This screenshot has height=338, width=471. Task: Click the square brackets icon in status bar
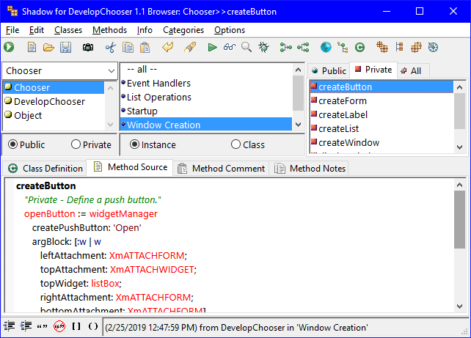coord(76,326)
